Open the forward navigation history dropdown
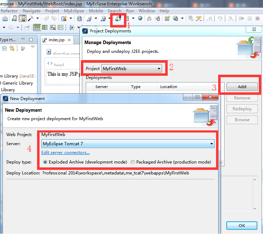The image size is (263, 234). 18,27
